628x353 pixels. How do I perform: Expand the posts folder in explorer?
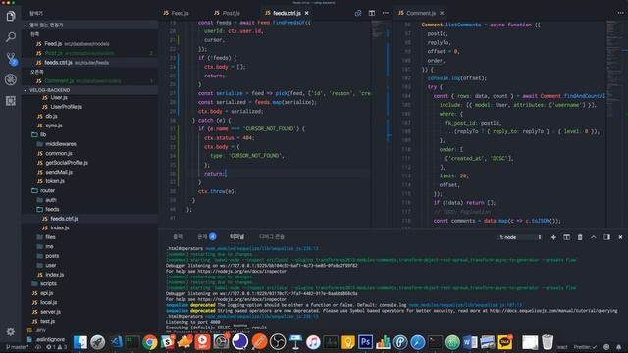click(89, 256)
